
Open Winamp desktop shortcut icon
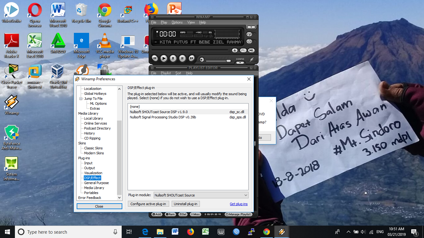pos(11,104)
